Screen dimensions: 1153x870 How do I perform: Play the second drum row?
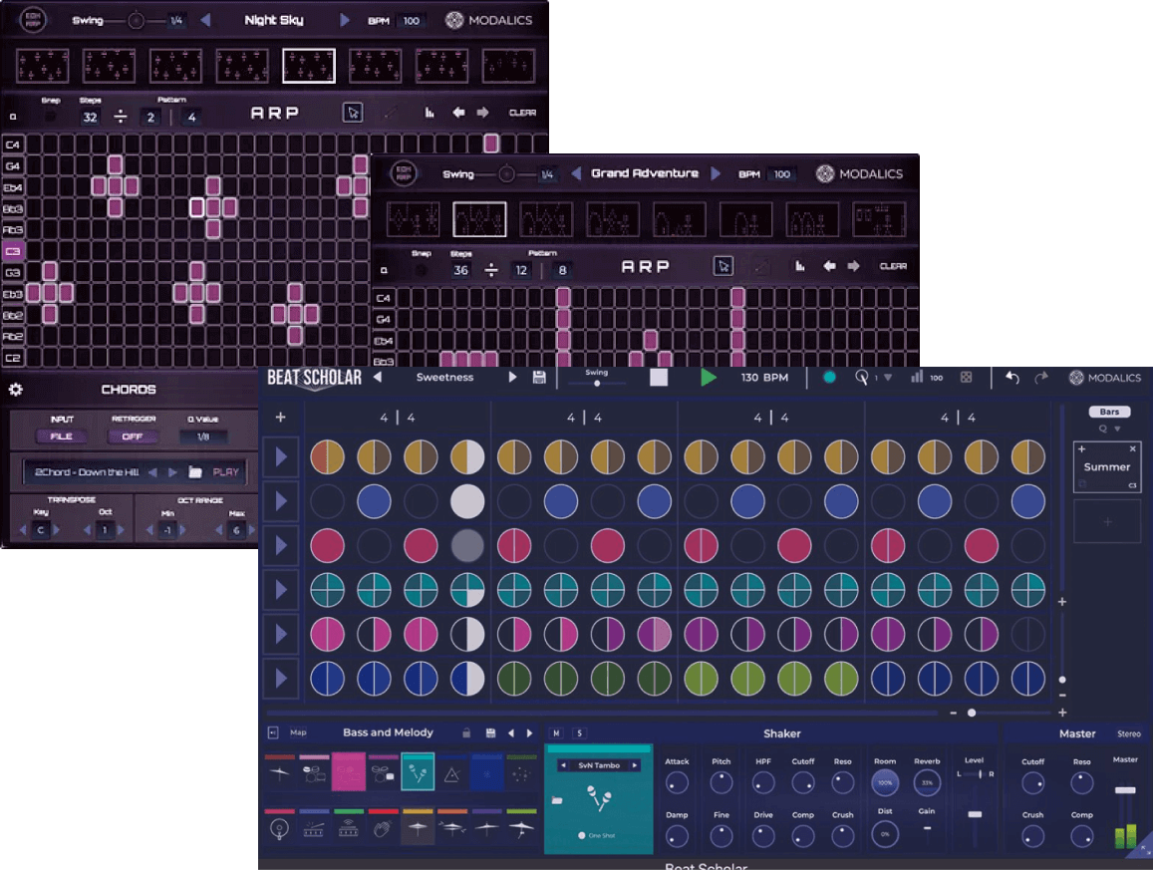coord(281,501)
